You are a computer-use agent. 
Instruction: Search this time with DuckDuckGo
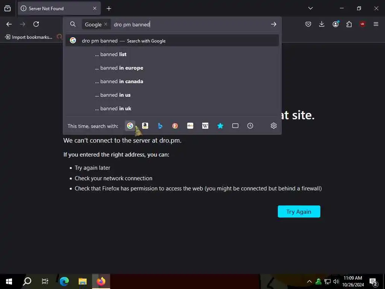(x=175, y=126)
